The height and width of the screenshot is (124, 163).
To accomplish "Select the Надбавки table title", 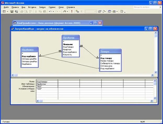I will (x=30, y=50).
